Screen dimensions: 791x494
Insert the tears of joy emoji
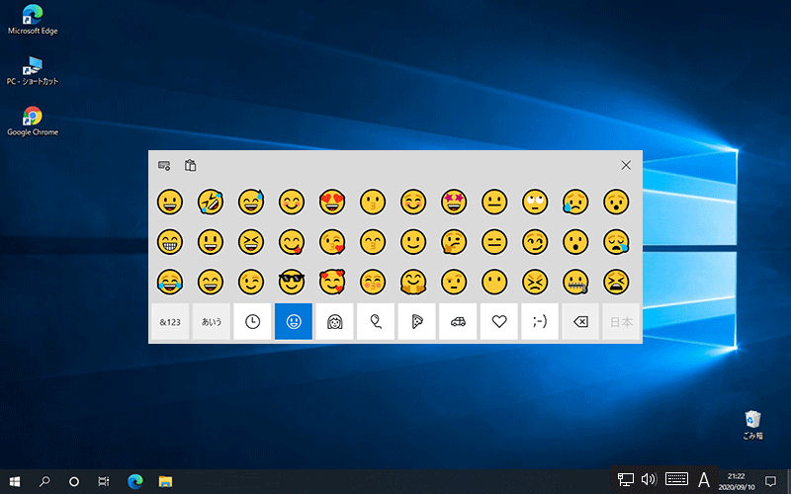click(169, 282)
